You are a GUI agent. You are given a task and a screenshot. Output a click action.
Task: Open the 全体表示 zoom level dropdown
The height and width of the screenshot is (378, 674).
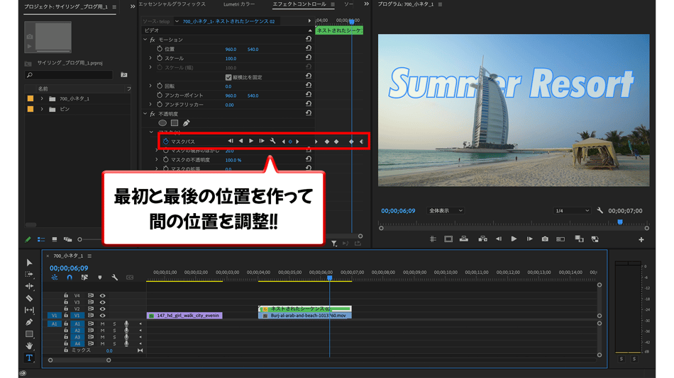446,211
